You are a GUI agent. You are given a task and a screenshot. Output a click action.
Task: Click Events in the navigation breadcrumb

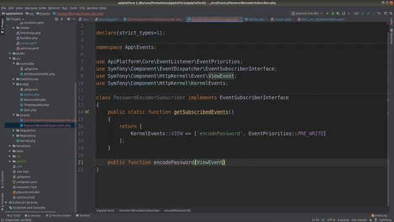[x=43, y=14]
